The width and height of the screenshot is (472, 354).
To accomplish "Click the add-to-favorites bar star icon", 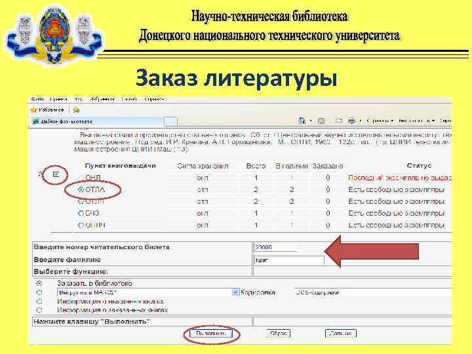I will click(77, 110).
